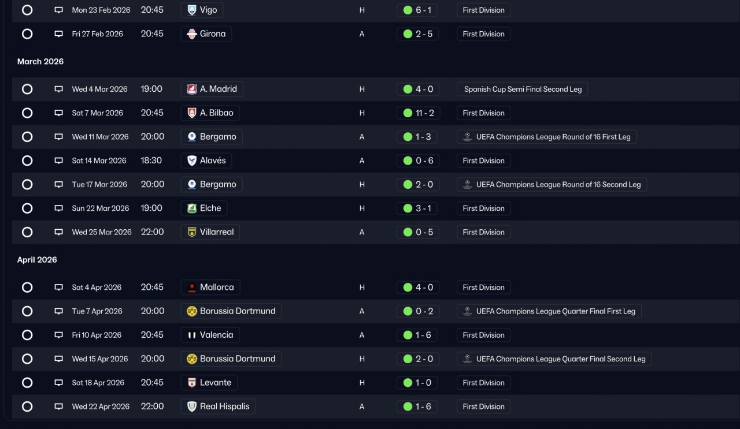Select the radio circle for Mallorca match
The image size is (740, 429).
27,288
